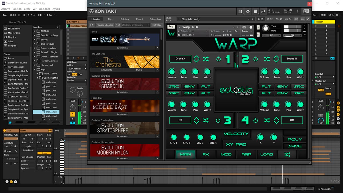Toggle power for Warp layer 4
Viewport: 343px width, 193px height.
coord(256,120)
